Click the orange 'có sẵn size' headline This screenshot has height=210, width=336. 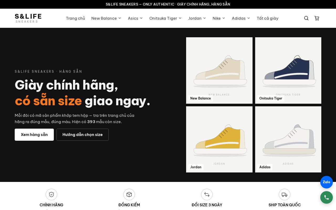pyautogui.click(x=48, y=101)
